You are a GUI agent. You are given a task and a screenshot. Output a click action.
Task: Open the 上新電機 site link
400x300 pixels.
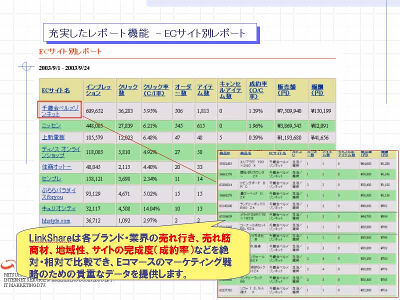[x=53, y=137]
